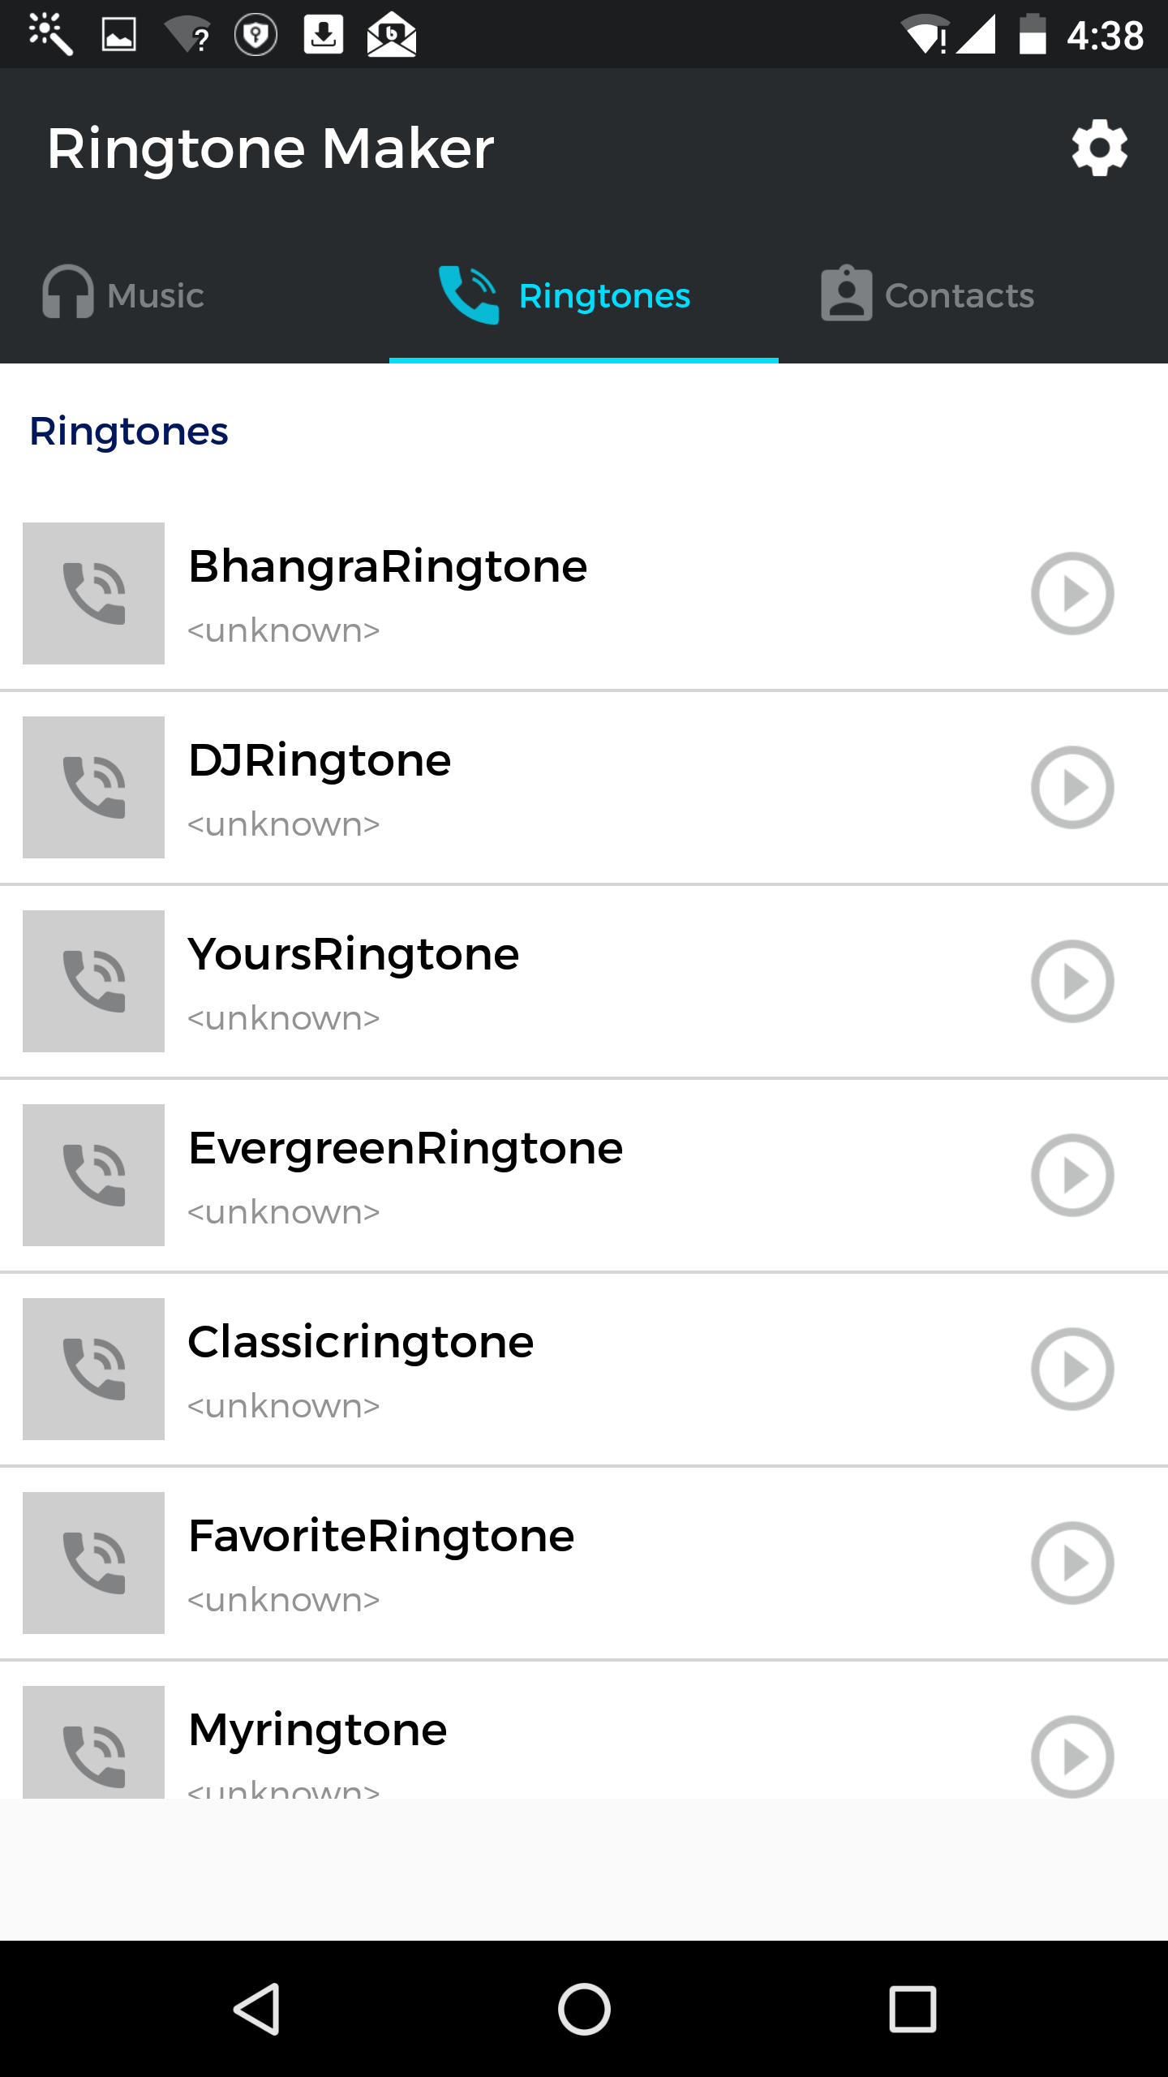Open settings gear in Ringtone Maker
Image resolution: width=1168 pixels, height=2077 pixels.
click(x=1099, y=148)
